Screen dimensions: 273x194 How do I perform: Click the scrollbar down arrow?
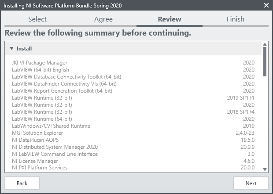click(265, 169)
